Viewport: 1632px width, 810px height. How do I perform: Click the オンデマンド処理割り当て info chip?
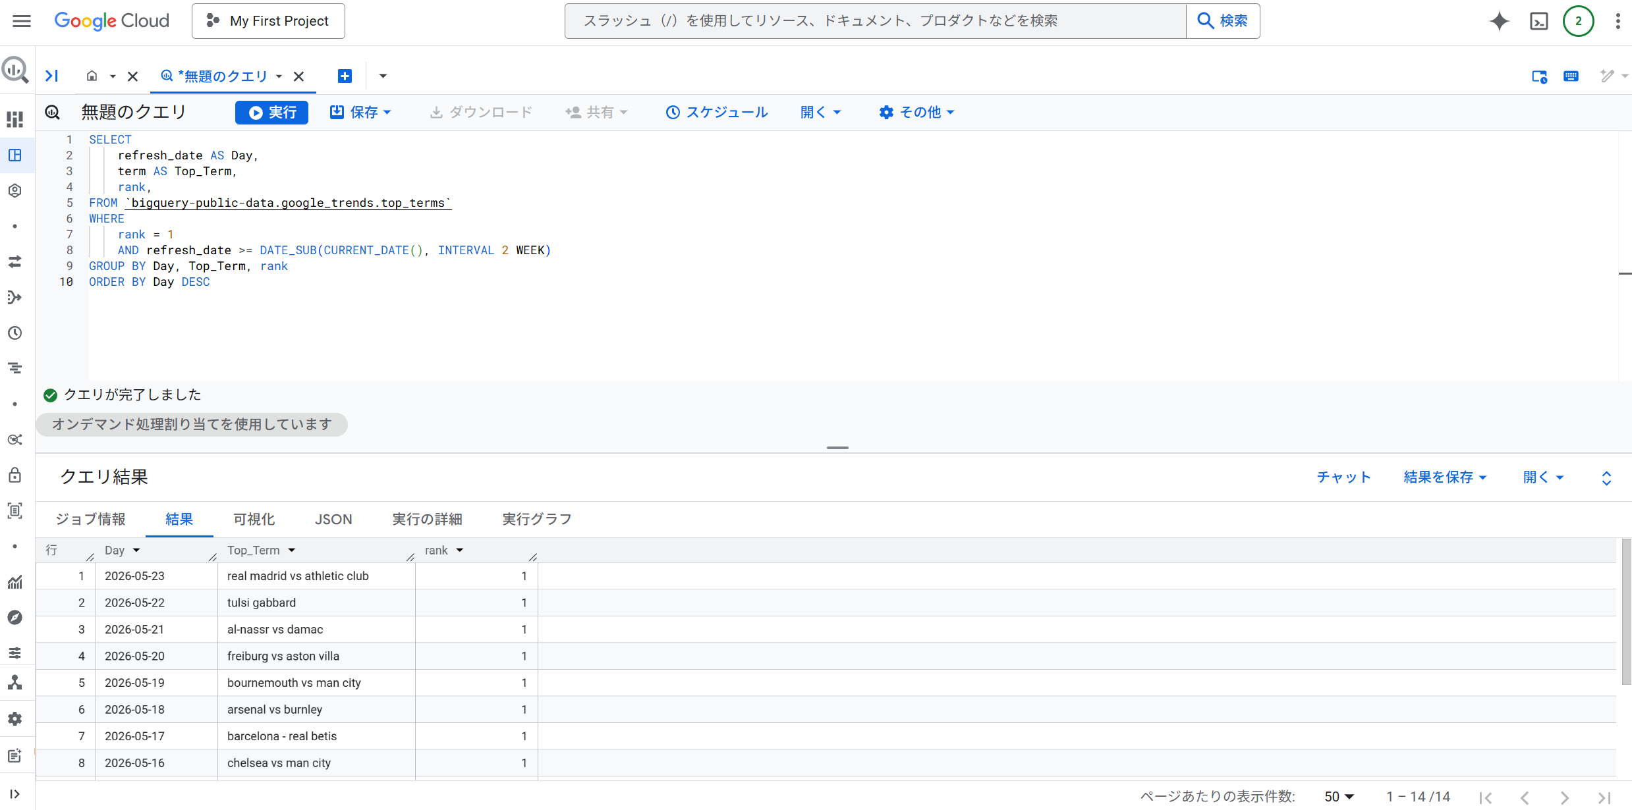pos(192,425)
